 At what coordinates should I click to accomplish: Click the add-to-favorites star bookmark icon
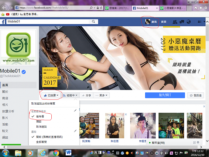coord(3,14)
